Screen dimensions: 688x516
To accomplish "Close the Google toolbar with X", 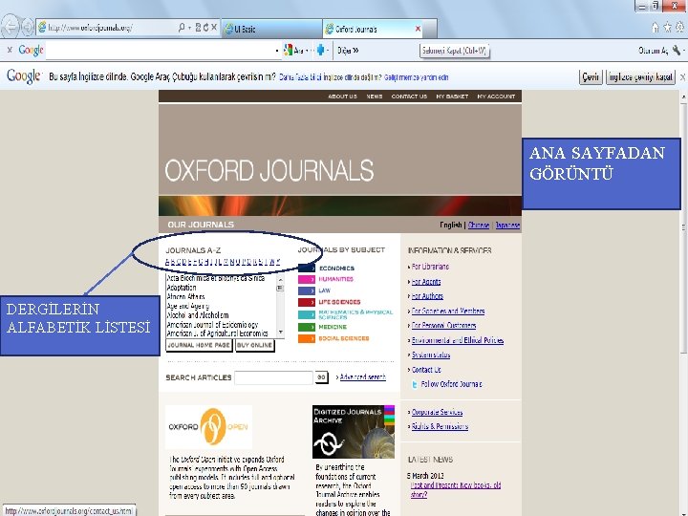I will coord(10,51).
